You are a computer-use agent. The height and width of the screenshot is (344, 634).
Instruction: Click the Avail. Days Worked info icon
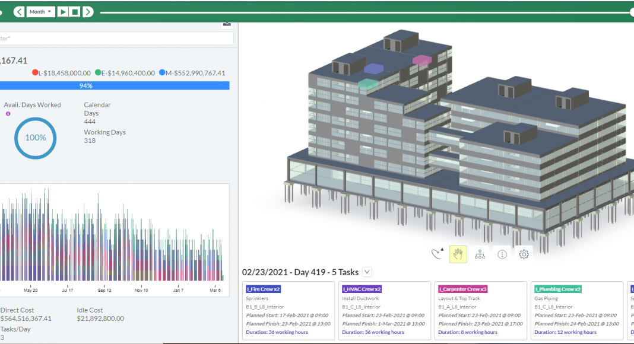8,113
